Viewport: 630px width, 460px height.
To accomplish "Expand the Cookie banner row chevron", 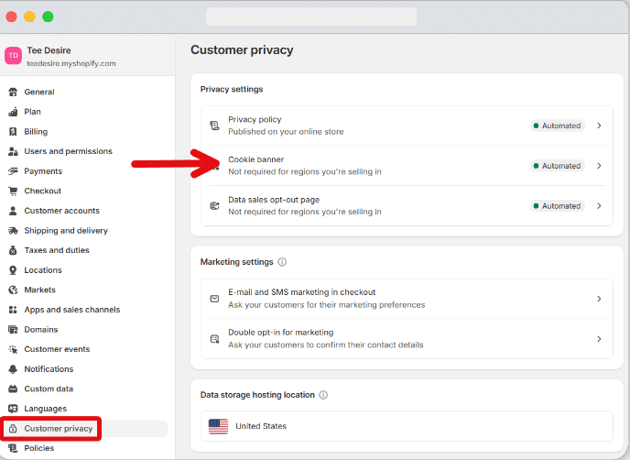I will pos(599,166).
